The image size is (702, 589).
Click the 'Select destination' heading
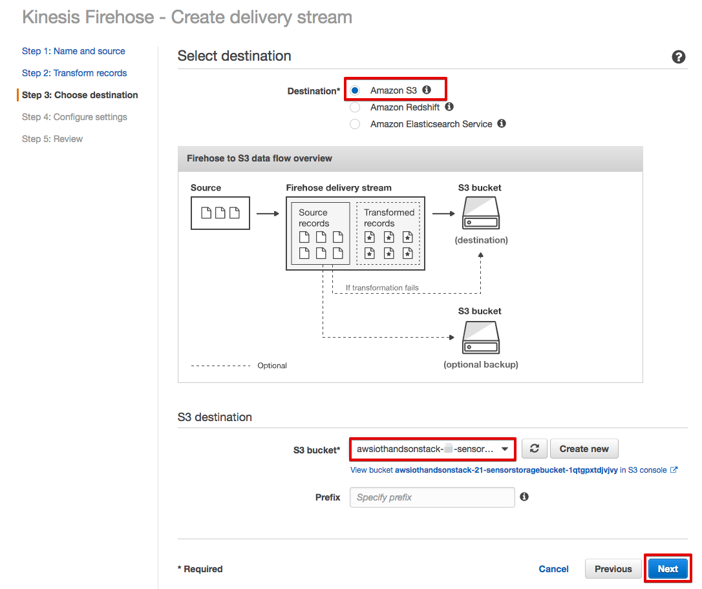[234, 56]
